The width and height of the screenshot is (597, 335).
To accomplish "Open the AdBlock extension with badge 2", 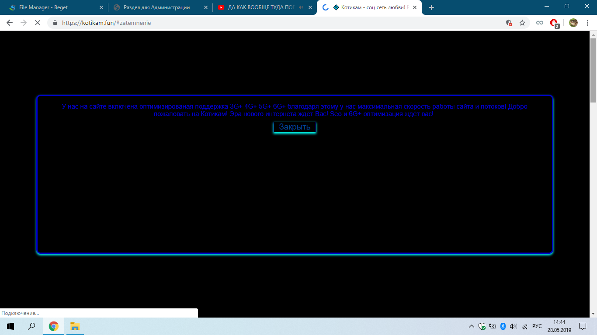I will (554, 23).
